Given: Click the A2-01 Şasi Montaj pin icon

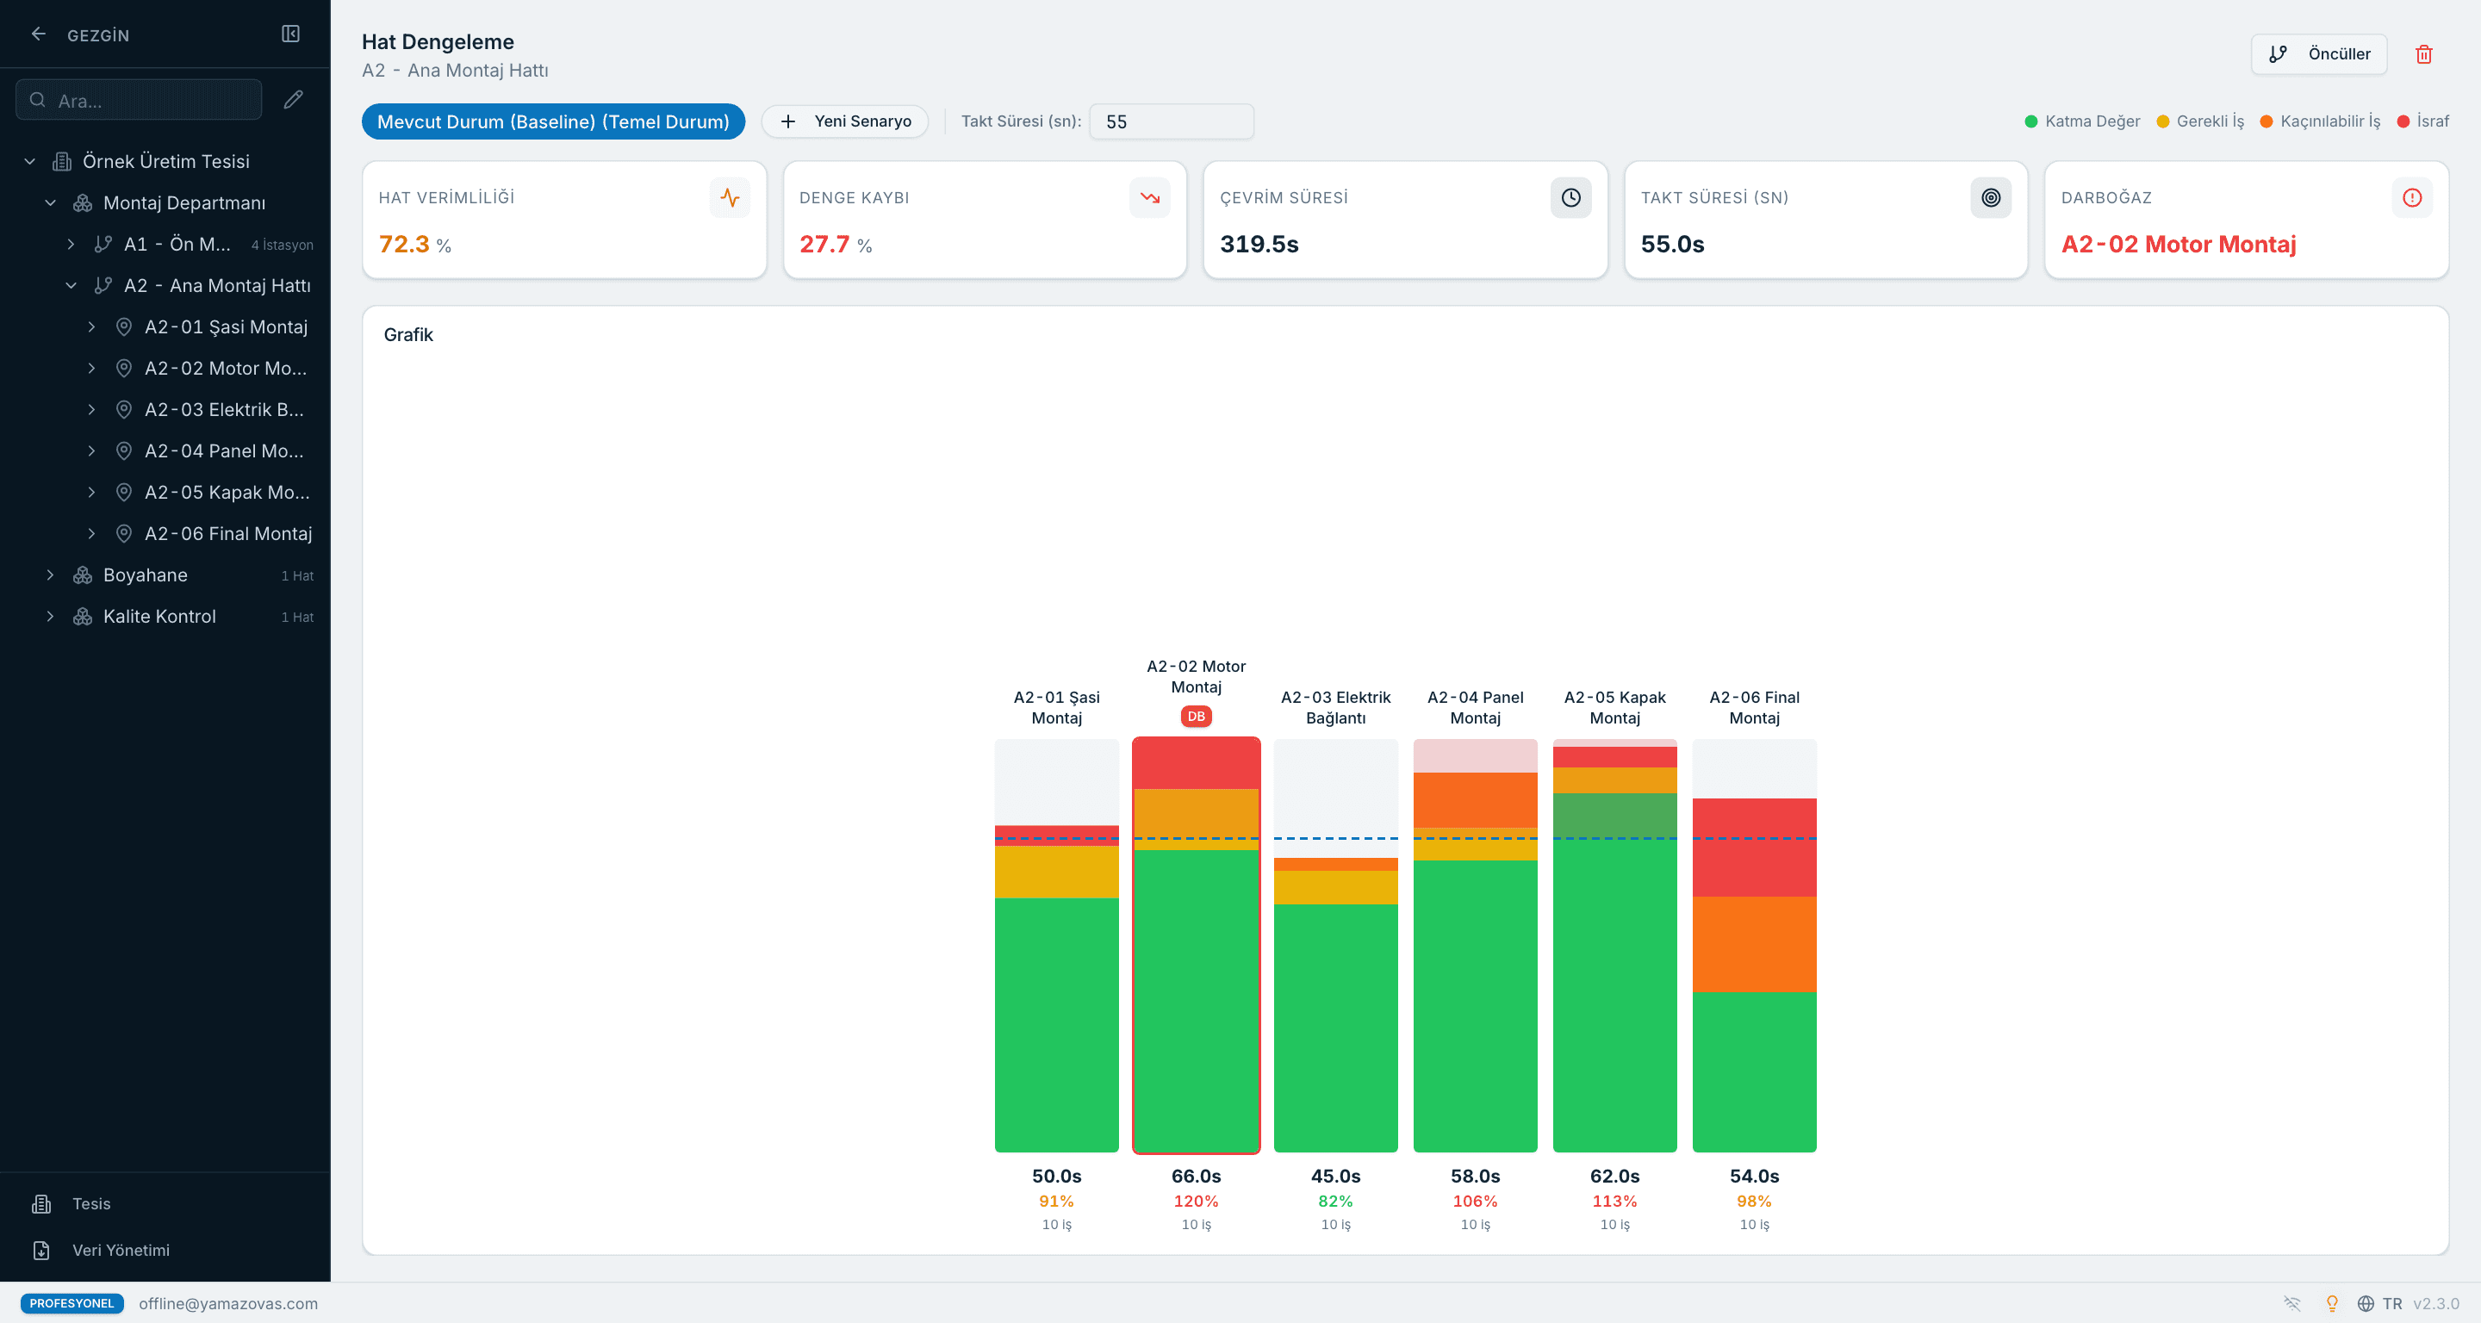Looking at the screenshot, I should [x=124, y=327].
